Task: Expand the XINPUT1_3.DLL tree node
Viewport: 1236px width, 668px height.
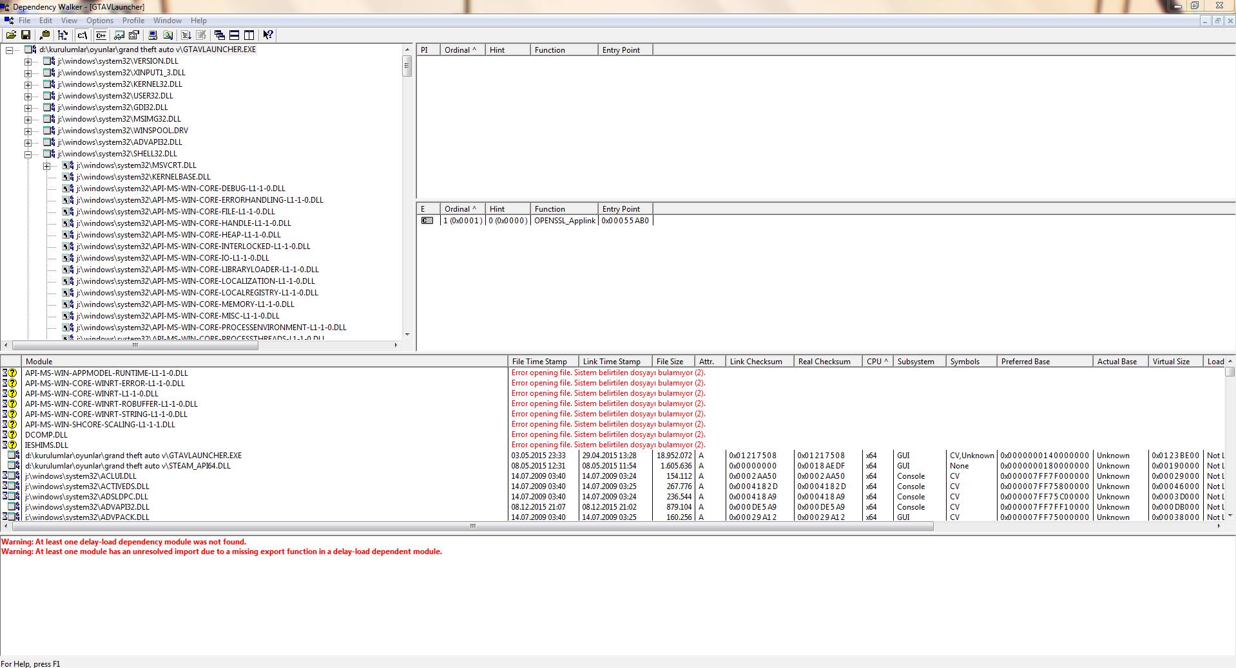Action: tap(28, 73)
